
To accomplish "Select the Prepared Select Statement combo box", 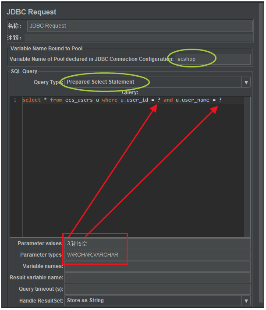I will [x=157, y=82].
